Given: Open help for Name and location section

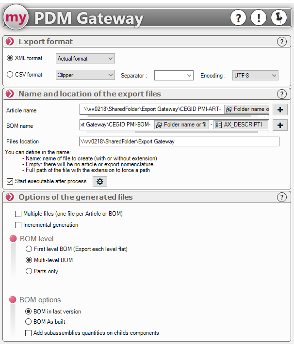Looking at the screenshot, I should click(282, 94).
